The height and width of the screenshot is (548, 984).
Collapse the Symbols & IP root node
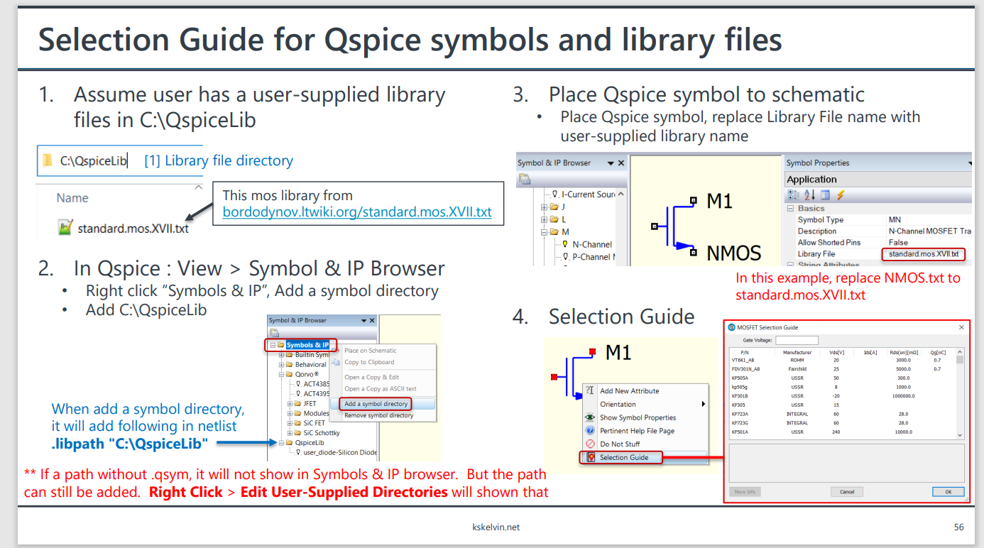273,345
